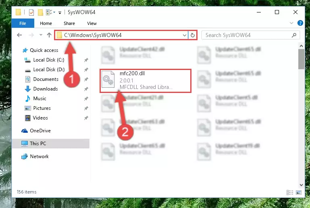Expand the ribbon with the chevron
310x208 pixels.
pyautogui.click(x=291, y=23)
